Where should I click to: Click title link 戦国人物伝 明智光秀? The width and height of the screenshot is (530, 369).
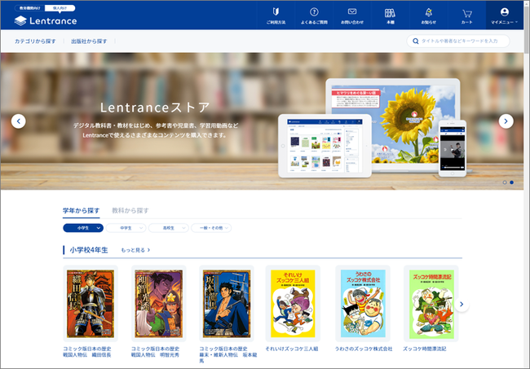pyautogui.click(x=156, y=352)
